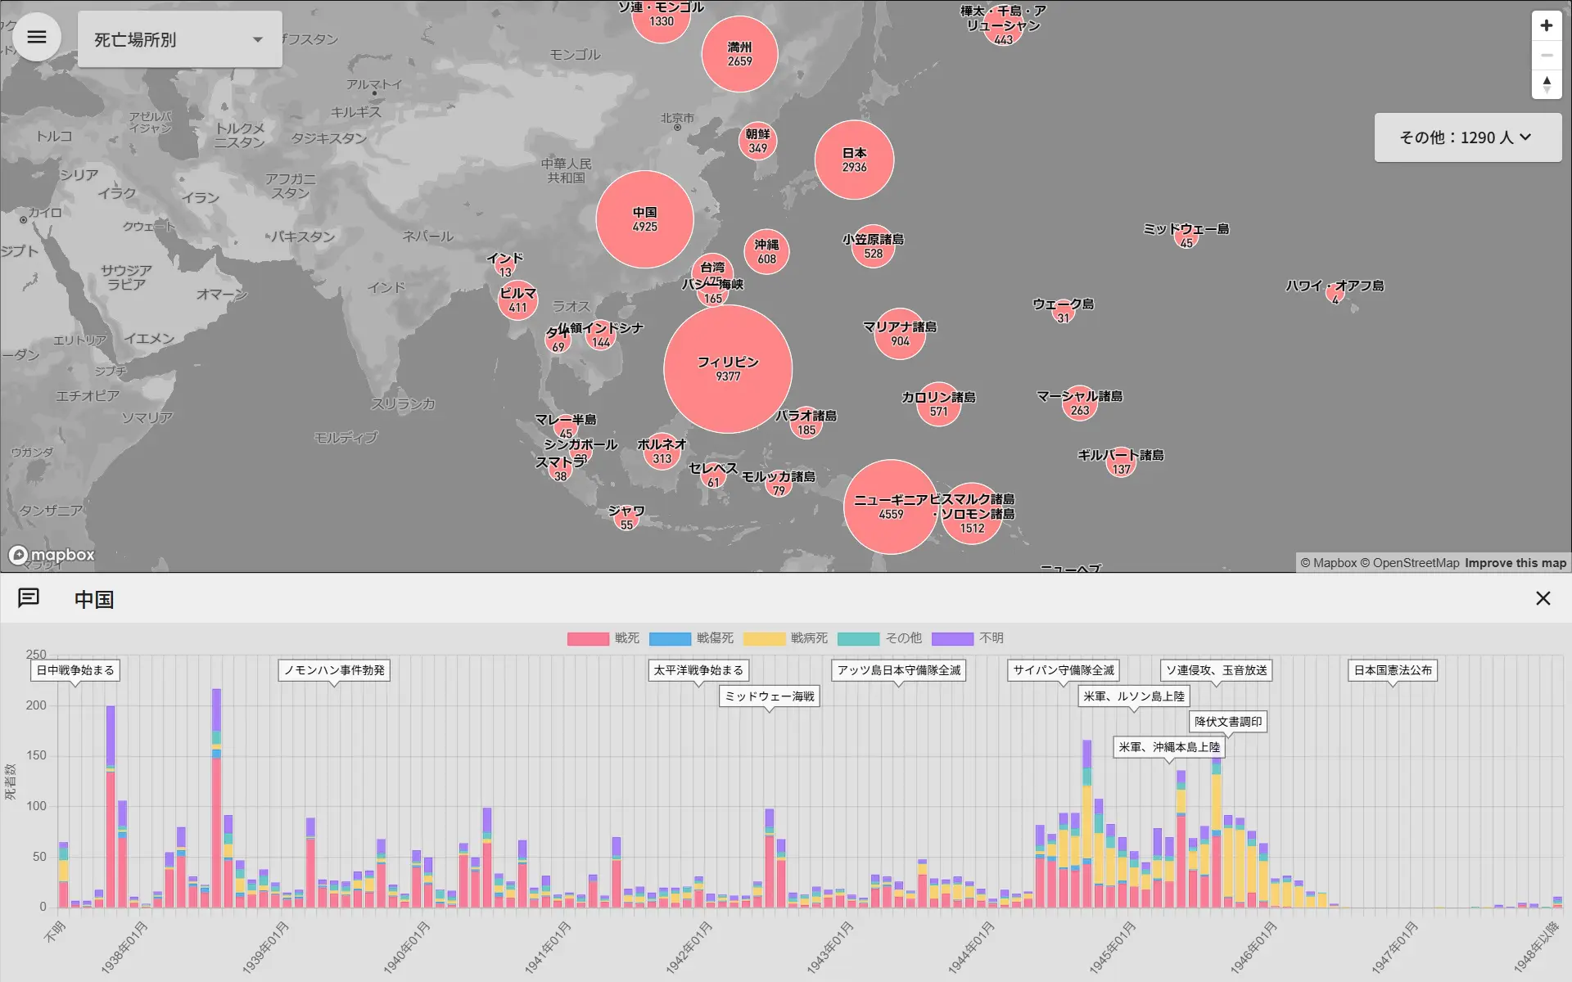Click the comment icon beside 中国 title
The height and width of the screenshot is (982, 1572).
[x=29, y=598]
